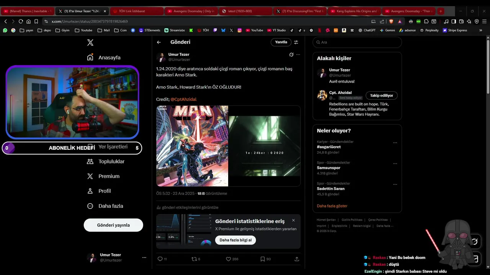This screenshot has width=490, height=275.
Task: Open the Instagram bookmark icon
Action: pyautogui.click(x=240, y=30)
